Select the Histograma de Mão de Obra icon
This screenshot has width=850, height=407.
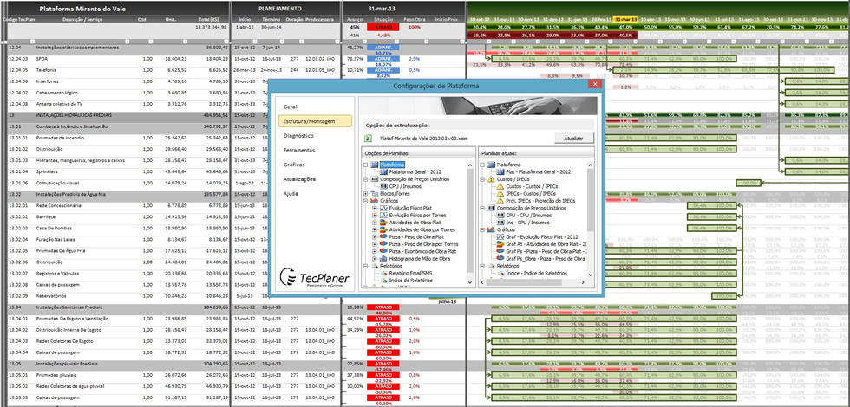click(384, 258)
